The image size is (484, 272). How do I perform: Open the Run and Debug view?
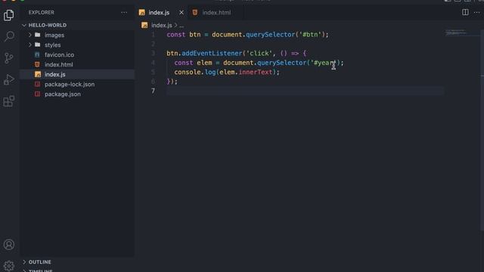(x=8, y=79)
